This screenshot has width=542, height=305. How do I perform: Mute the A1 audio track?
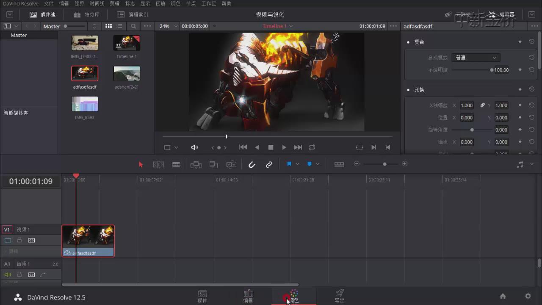pyautogui.click(x=8, y=274)
